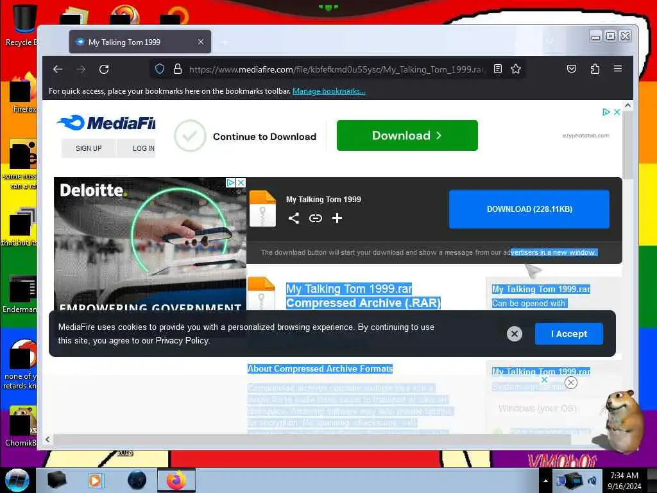
Task: Click the volume icon in system tray
Action: click(592, 481)
